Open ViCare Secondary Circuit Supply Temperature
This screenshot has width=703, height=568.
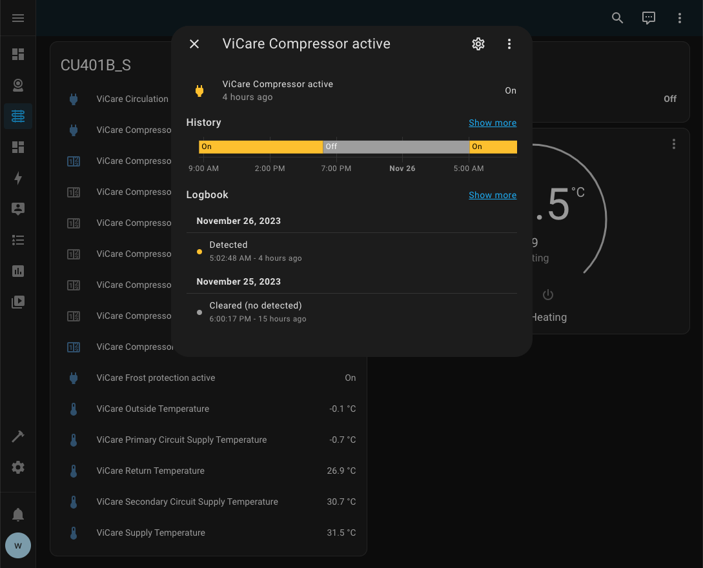tap(209, 502)
